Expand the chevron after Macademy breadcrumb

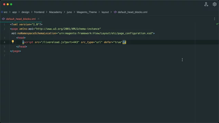64,12
